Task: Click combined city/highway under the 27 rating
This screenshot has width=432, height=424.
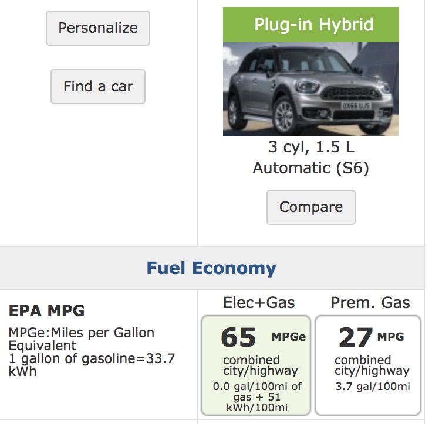Action: (x=372, y=365)
